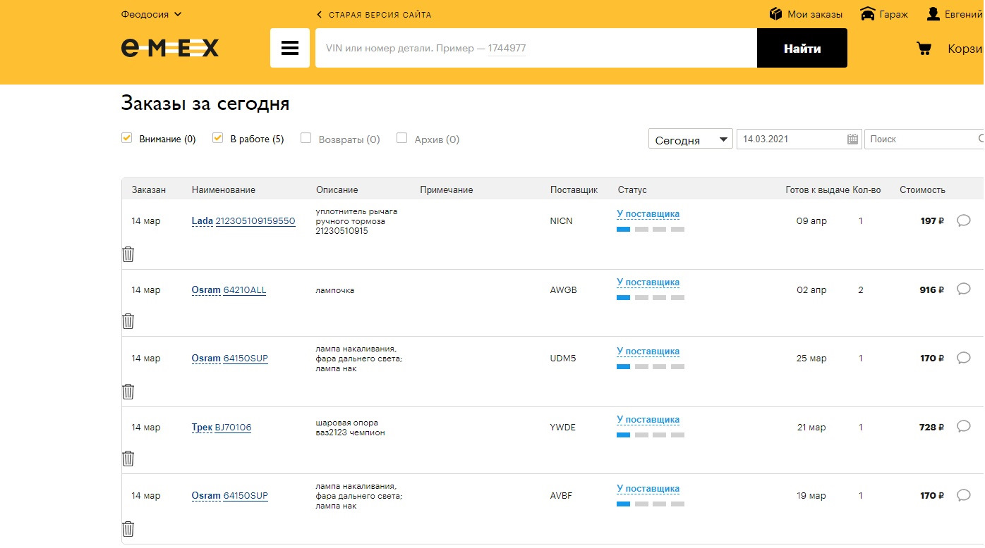Screen dimensions: 985x548
Task: Click the лампочка description text
Action: [335, 290]
